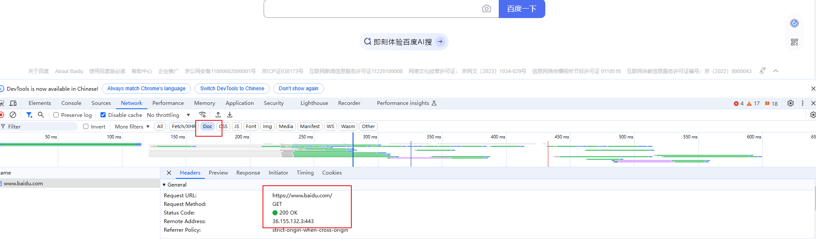Click the QR code icon on page
816x239 pixels.
[794, 42]
